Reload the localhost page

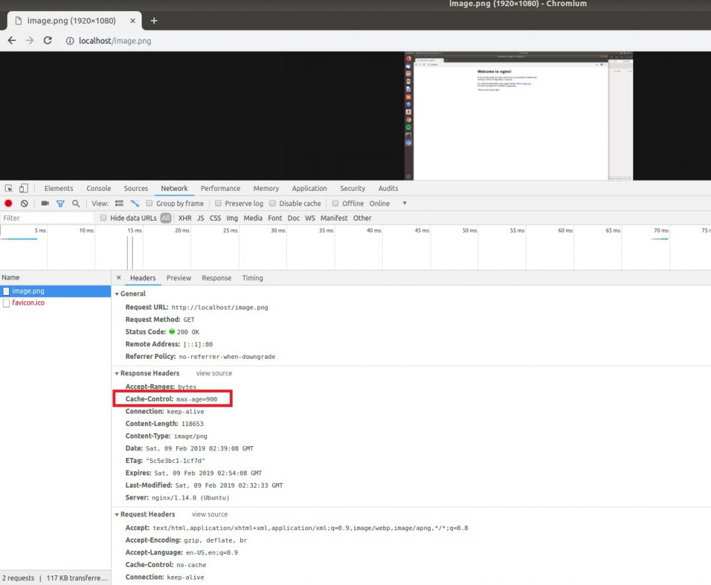[48, 41]
